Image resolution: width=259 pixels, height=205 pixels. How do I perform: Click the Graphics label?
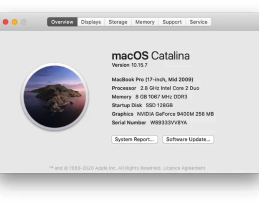pos(122,114)
